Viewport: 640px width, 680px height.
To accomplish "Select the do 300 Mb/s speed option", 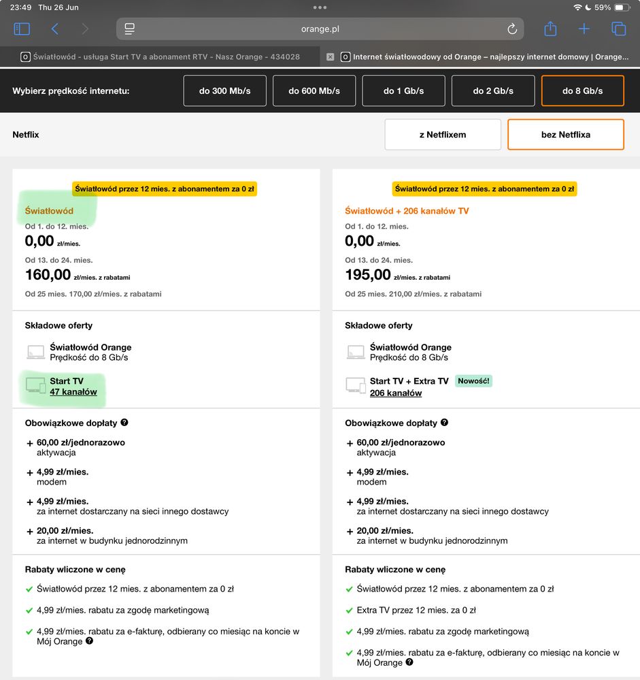I will [224, 91].
